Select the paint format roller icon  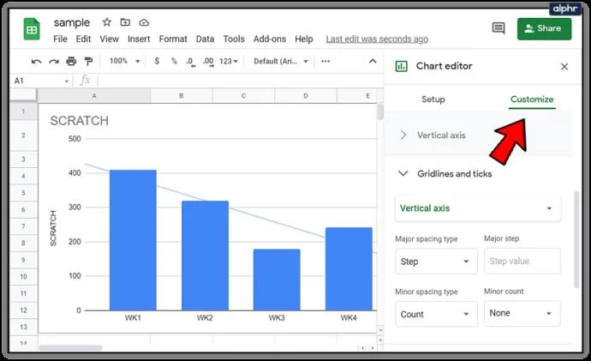pos(88,61)
